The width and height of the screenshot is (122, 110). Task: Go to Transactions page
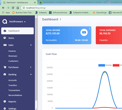(x=14, y=90)
